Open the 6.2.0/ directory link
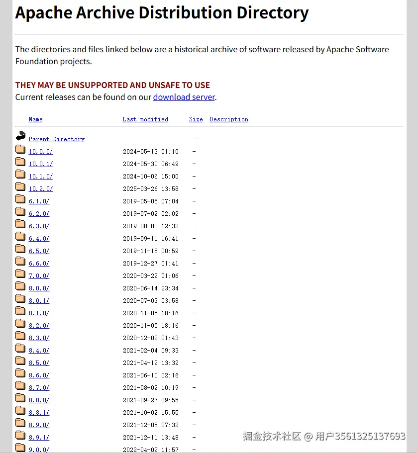The width and height of the screenshot is (417, 453). point(39,213)
